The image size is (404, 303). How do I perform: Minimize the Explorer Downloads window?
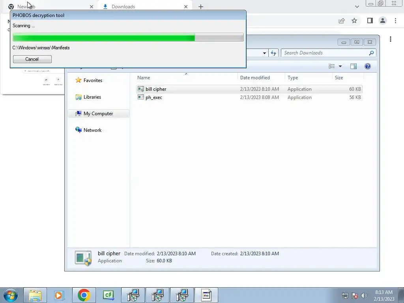344,42
